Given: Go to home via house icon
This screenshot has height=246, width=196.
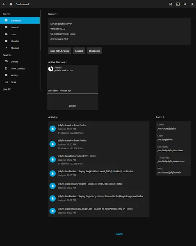Looking at the screenshot, I should [11, 4].
